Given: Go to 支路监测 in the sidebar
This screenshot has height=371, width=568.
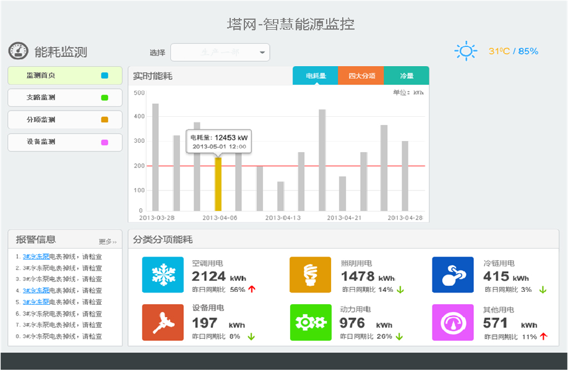Looking at the screenshot, I should click(65, 98).
